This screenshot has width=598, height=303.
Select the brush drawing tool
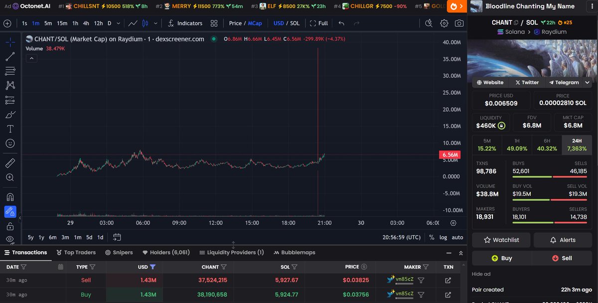10,115
